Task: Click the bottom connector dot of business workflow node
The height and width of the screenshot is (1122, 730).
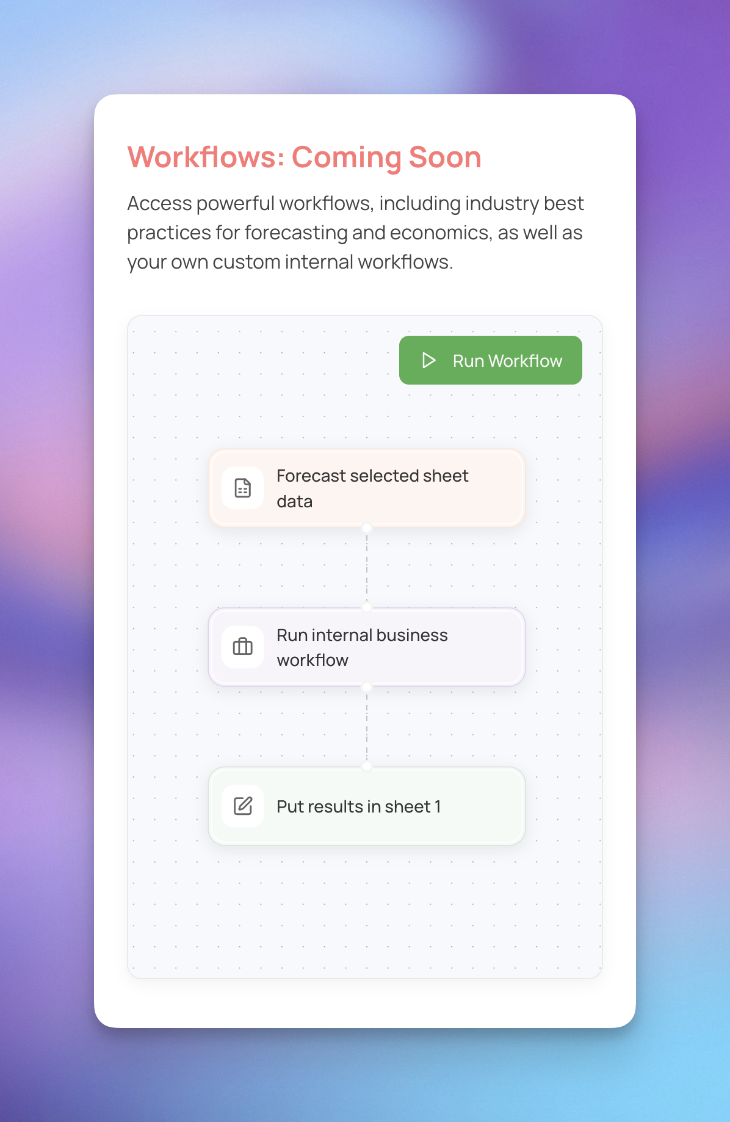Action: (367, 687)
